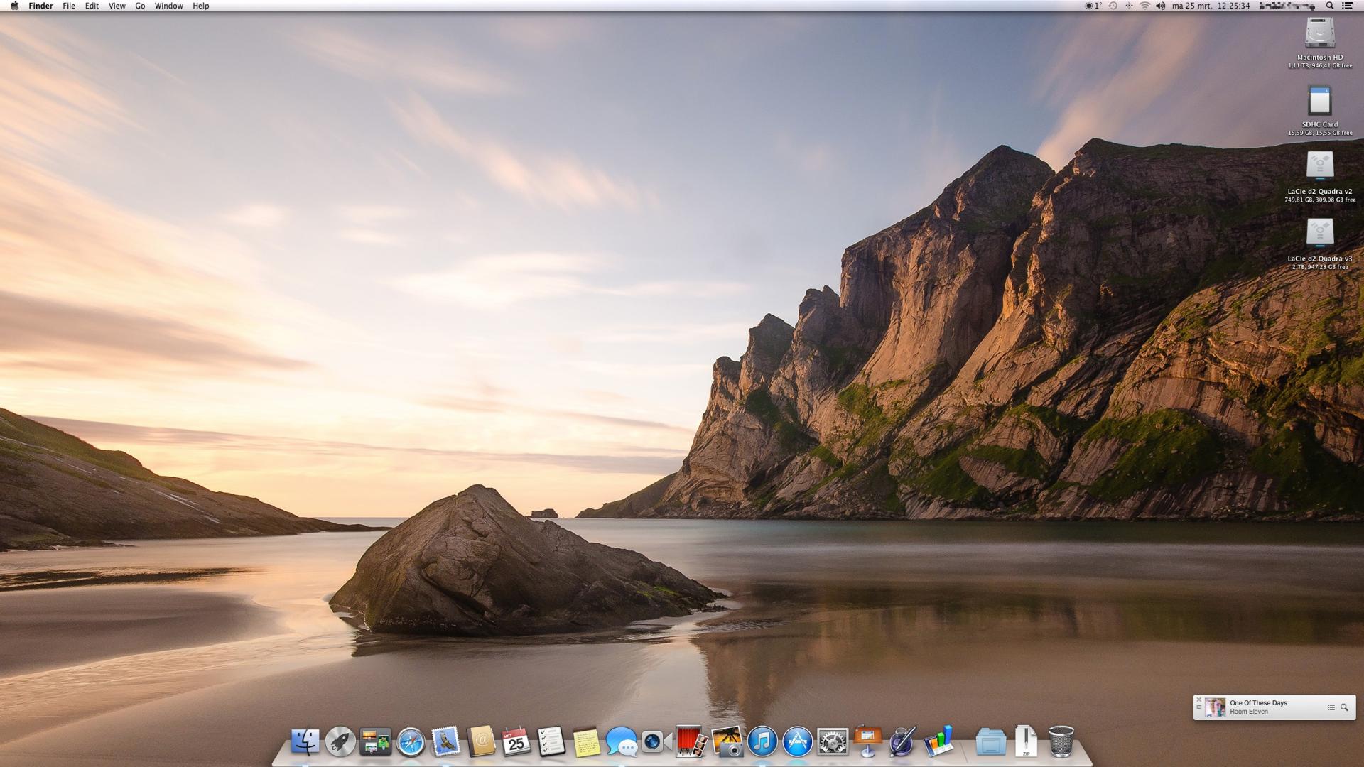Open the Messages app in Dock

[x=622, y=742]
